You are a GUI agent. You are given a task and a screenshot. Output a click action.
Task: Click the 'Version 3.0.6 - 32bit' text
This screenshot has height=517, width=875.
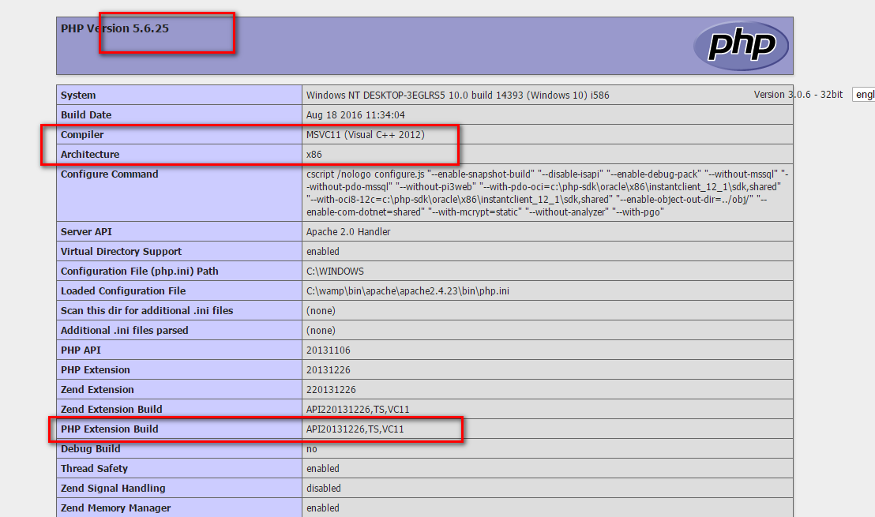[x=798, y=95]
